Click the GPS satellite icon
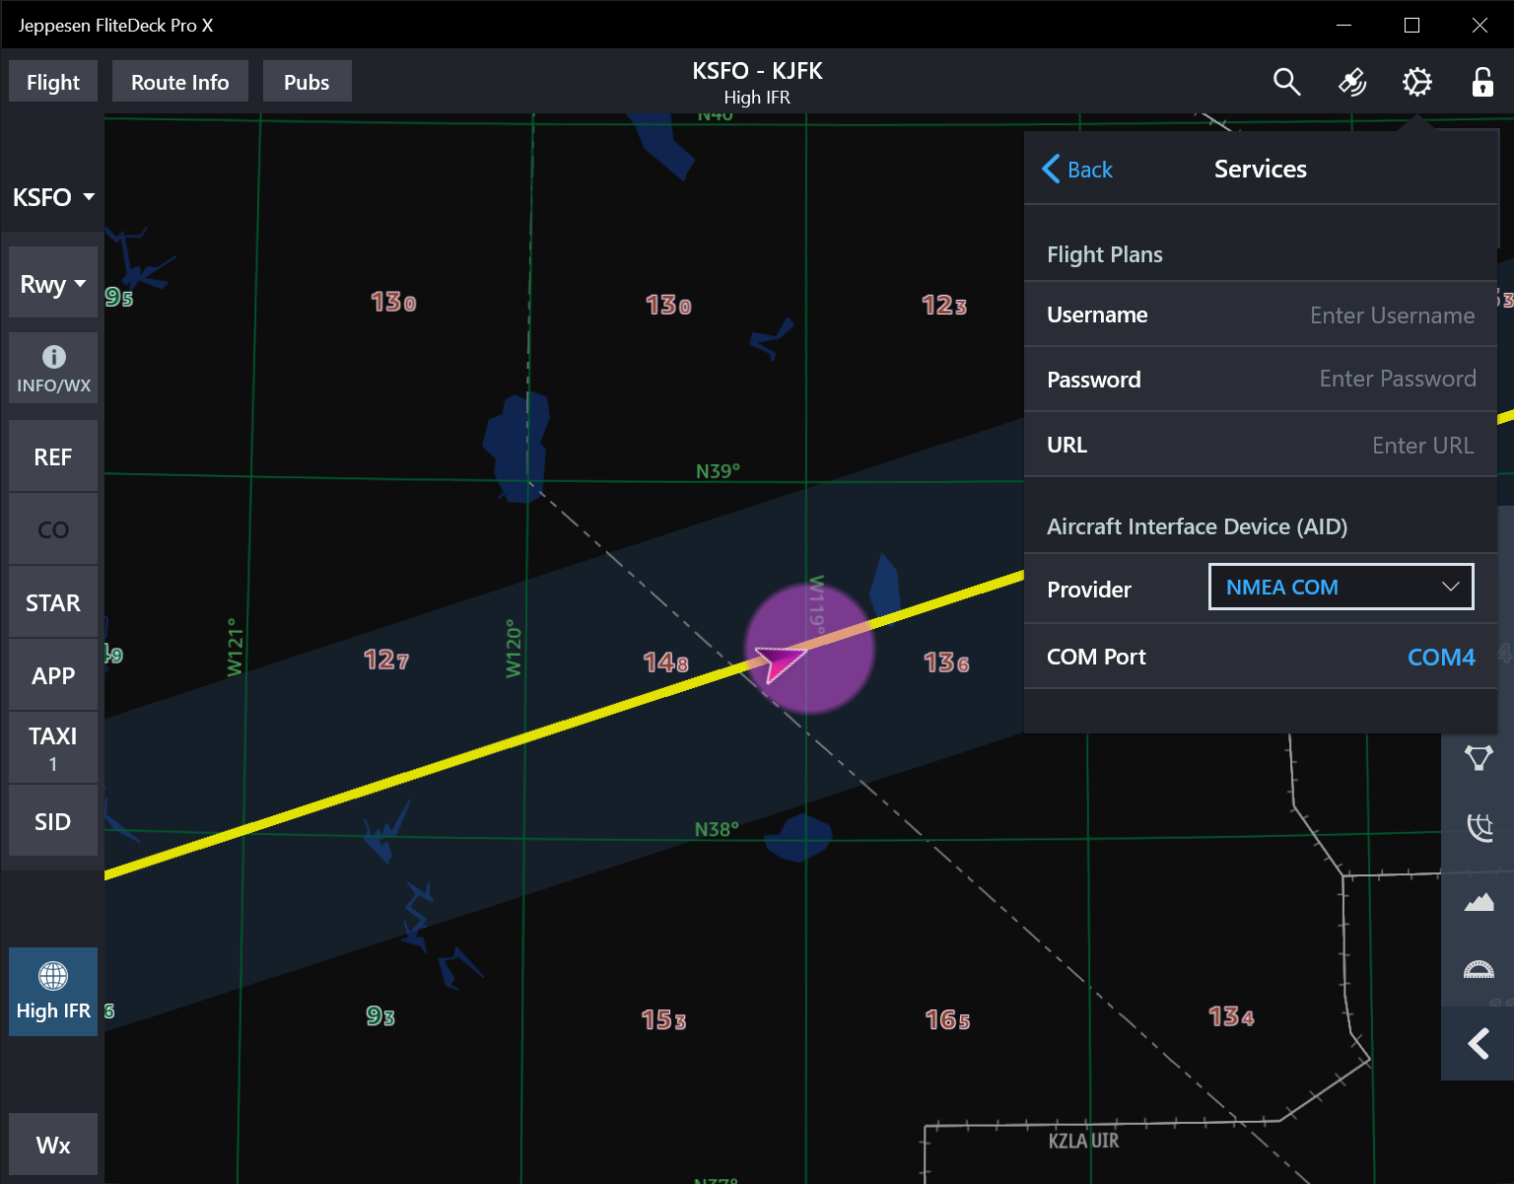The image size is (1514, 1184). (1351, 82)
